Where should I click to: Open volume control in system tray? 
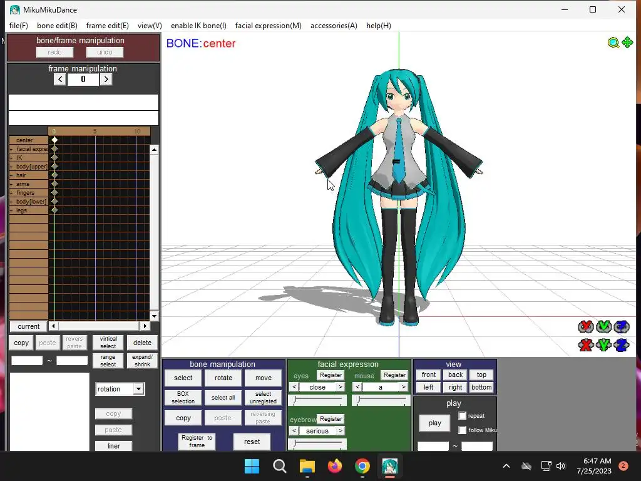(x=561, y=466)
